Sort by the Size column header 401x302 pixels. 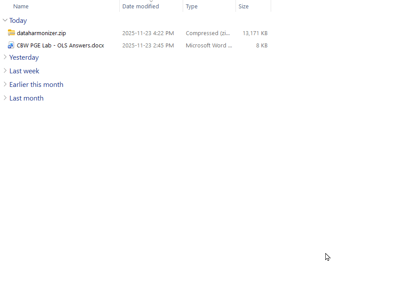pos(243,7)
